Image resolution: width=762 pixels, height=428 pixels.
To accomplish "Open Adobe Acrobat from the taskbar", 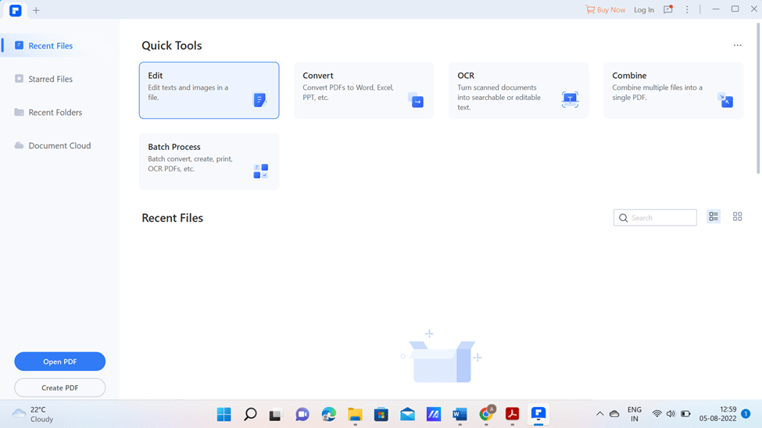I will (512, 415).
